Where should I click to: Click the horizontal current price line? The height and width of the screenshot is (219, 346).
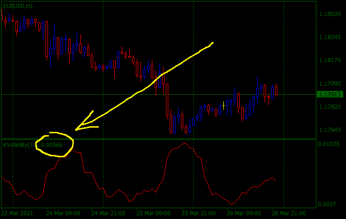click(158, 95)
